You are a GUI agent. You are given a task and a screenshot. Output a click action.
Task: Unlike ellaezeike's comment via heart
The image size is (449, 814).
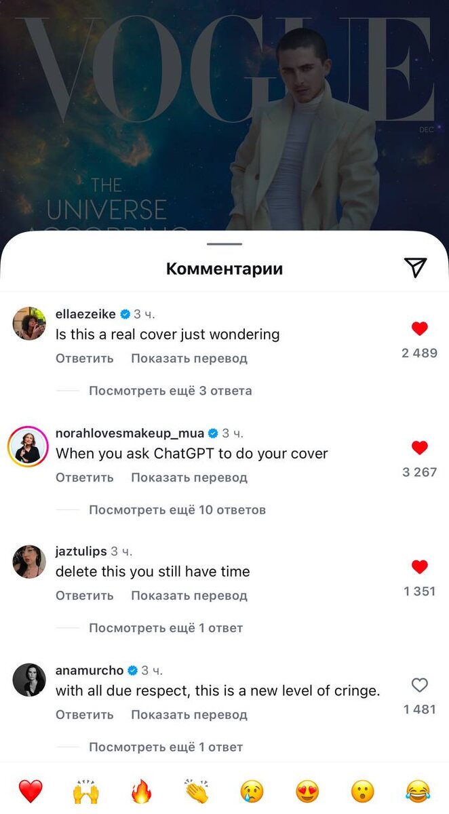(420, 329)
